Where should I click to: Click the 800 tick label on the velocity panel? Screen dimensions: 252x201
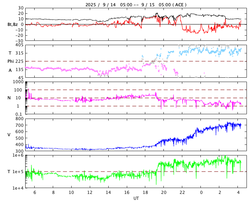pos(19,119)
